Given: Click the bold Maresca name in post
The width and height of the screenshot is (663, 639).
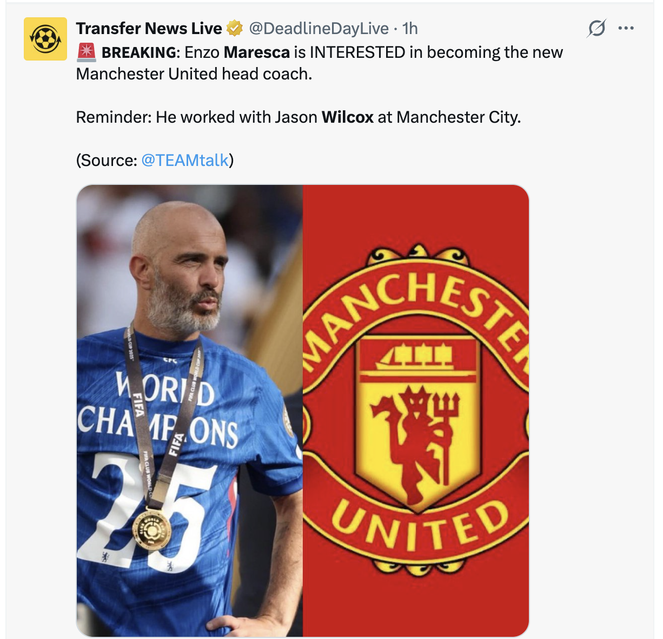Looking at the screenshot, I should point(257,52).
